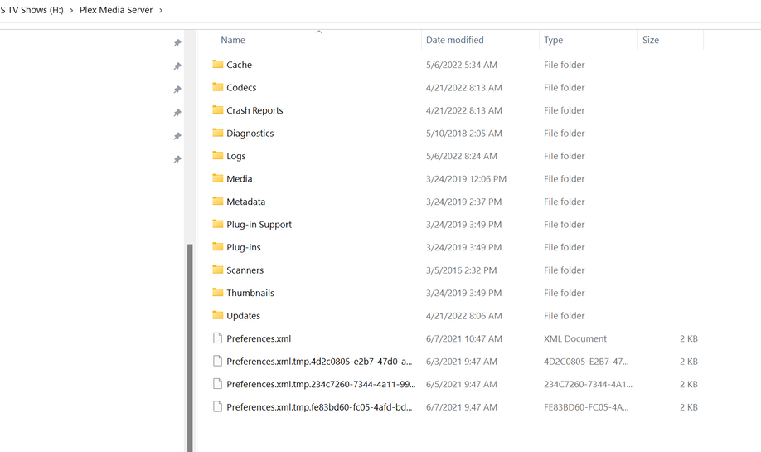This screenshot has height=452, width=761.
Task: Click the Updates folder icon
Action: tap(218, 315)
